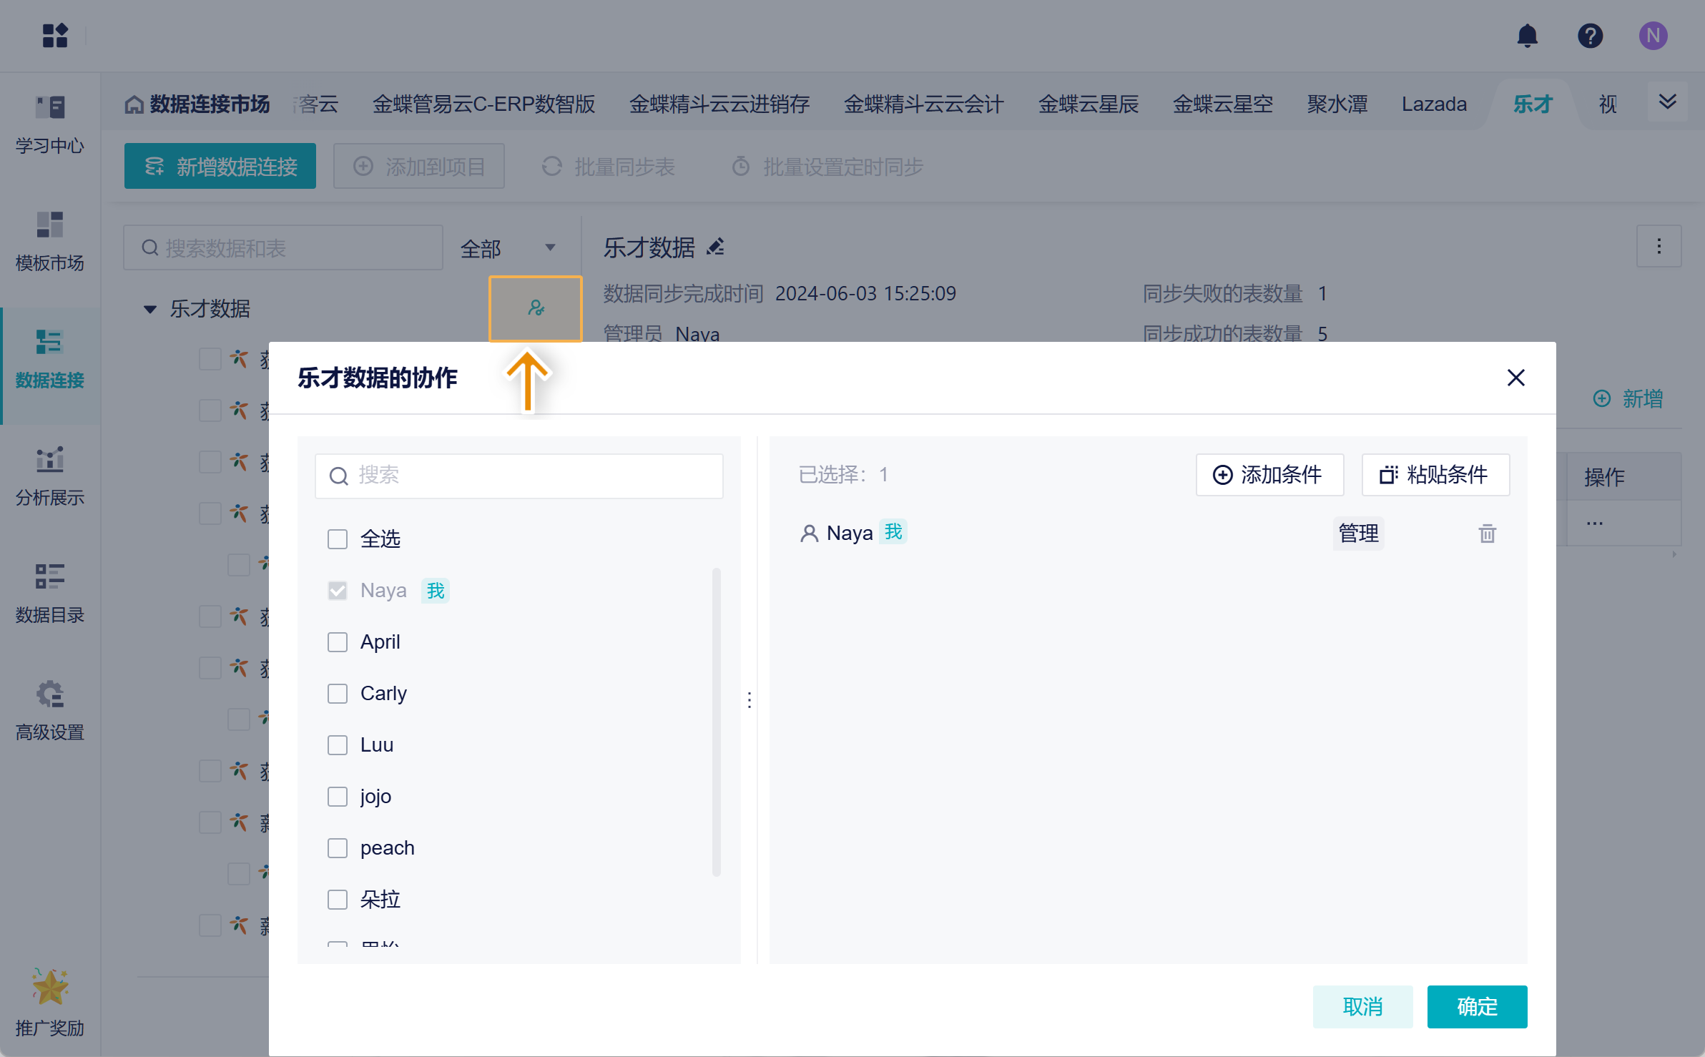Click the 添加条件 button

coord(1269,475)
